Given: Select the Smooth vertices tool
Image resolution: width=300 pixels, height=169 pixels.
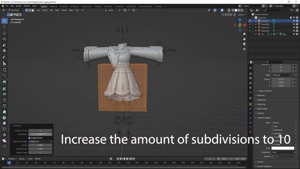Looking at the screenshot, I should (x=4, y=123).
